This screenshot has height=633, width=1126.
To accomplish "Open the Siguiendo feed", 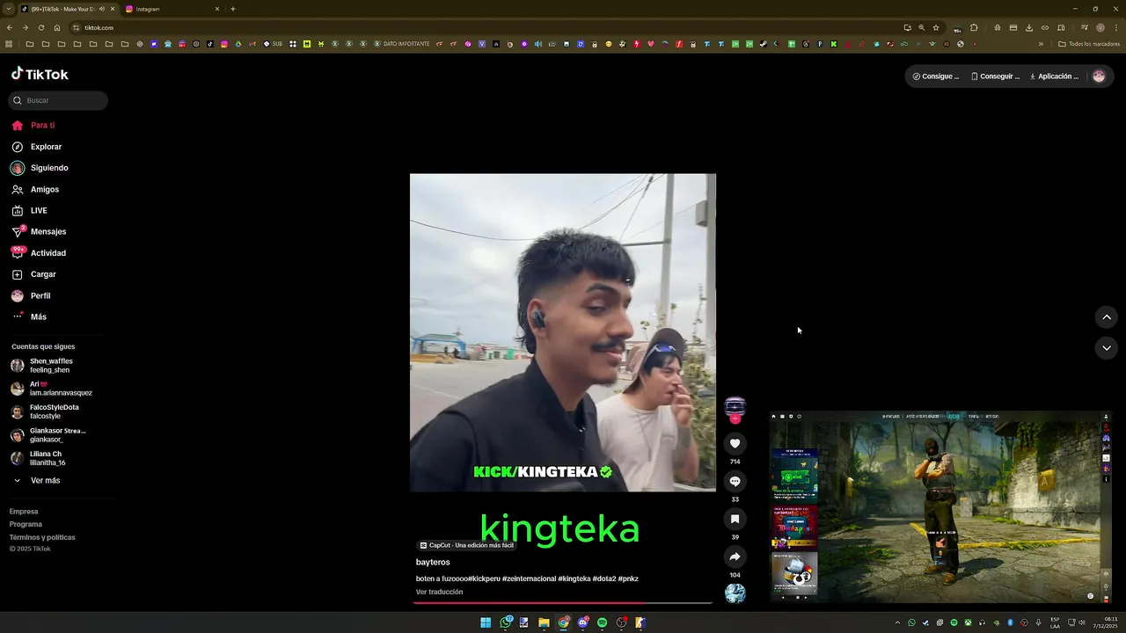I will tap(40, 168).
